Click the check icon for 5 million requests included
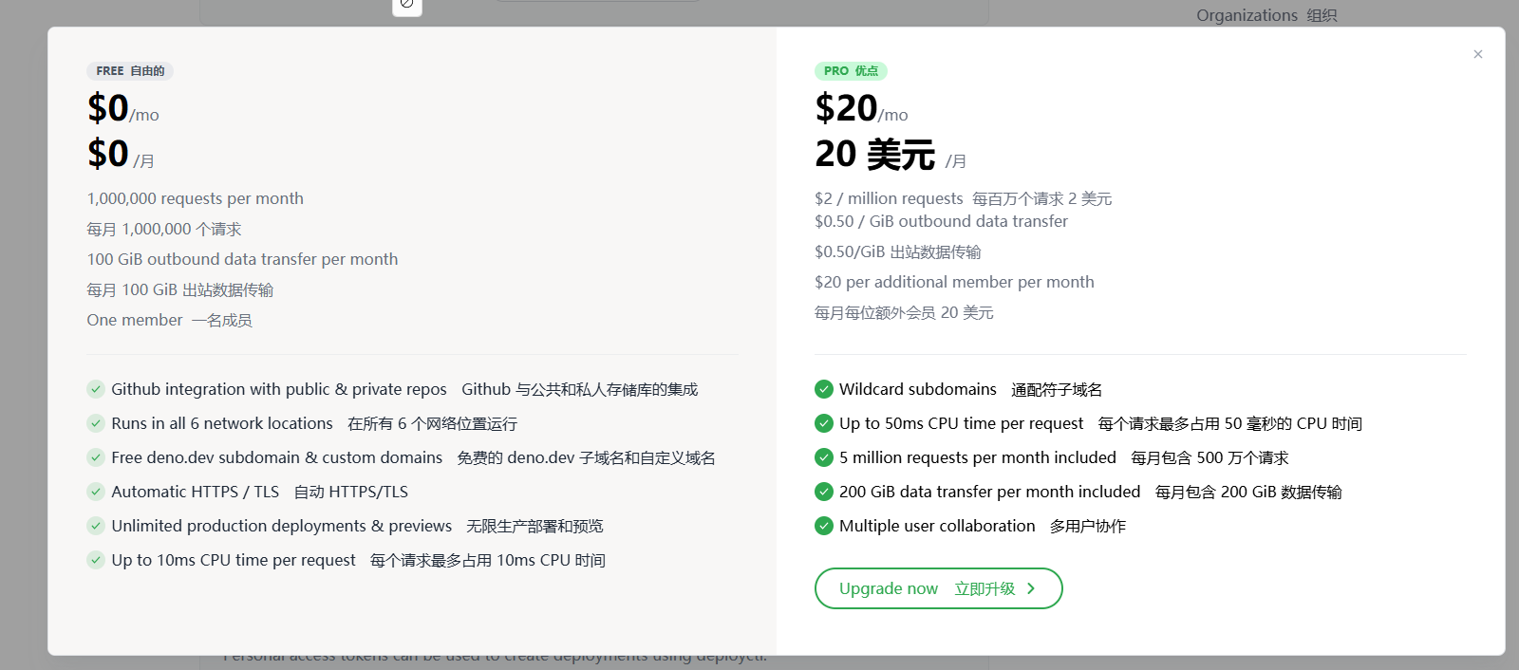 click(824, 457)
